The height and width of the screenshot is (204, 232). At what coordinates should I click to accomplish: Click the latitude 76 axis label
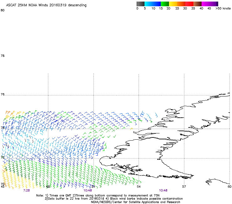(3, 94)
